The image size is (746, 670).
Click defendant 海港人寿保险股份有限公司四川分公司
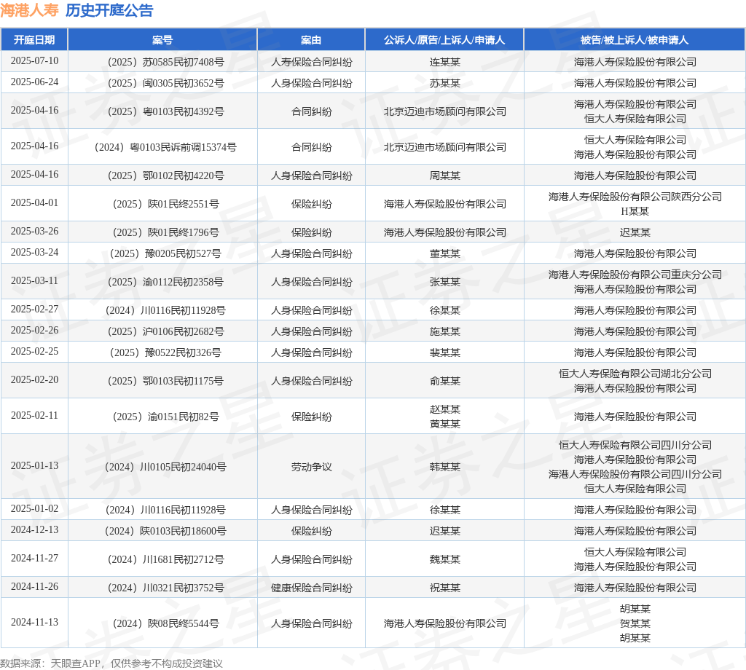coord(635,474)
